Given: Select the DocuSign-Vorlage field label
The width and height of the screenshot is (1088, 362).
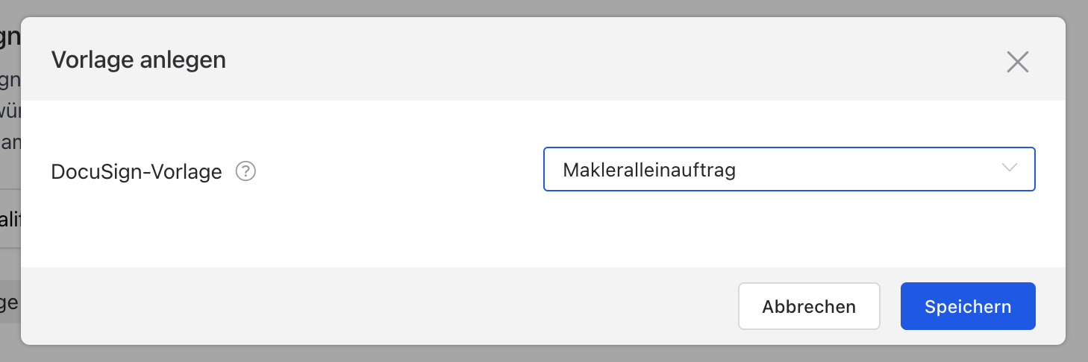Looking at the screenshot, I should coord(137,172).
